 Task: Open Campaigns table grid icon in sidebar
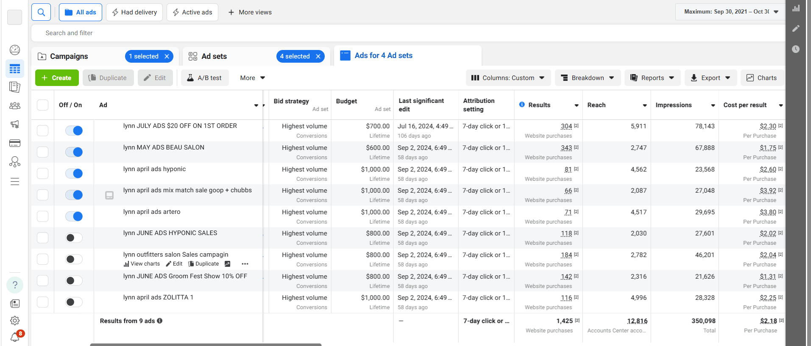click(15, 69)
